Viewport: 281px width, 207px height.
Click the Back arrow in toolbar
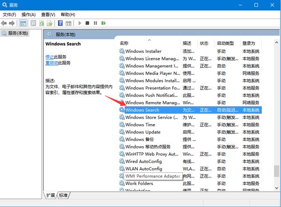(x=4, y=23)
